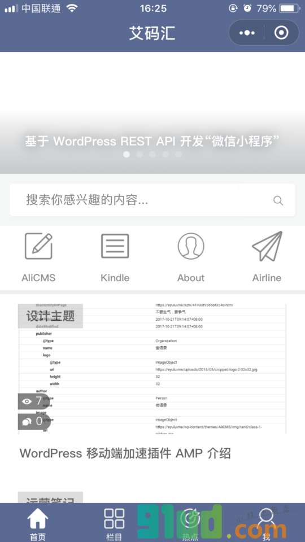This screenshot has height=542, width=305.
Task: Tap the comments bubble icon on the article
Action: pos(27,421)
